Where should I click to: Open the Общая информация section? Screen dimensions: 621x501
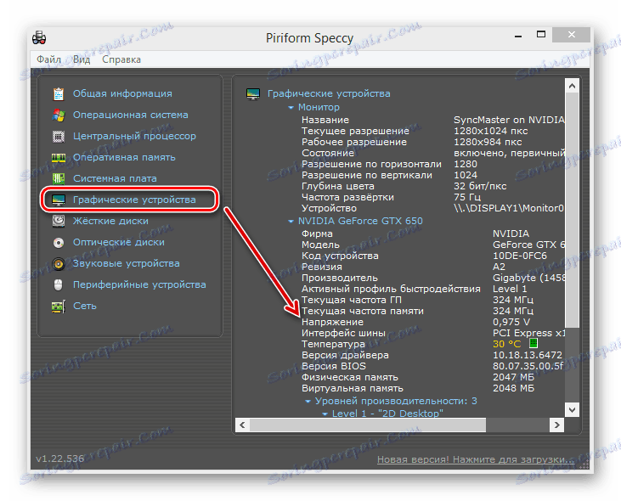[122, 93]
